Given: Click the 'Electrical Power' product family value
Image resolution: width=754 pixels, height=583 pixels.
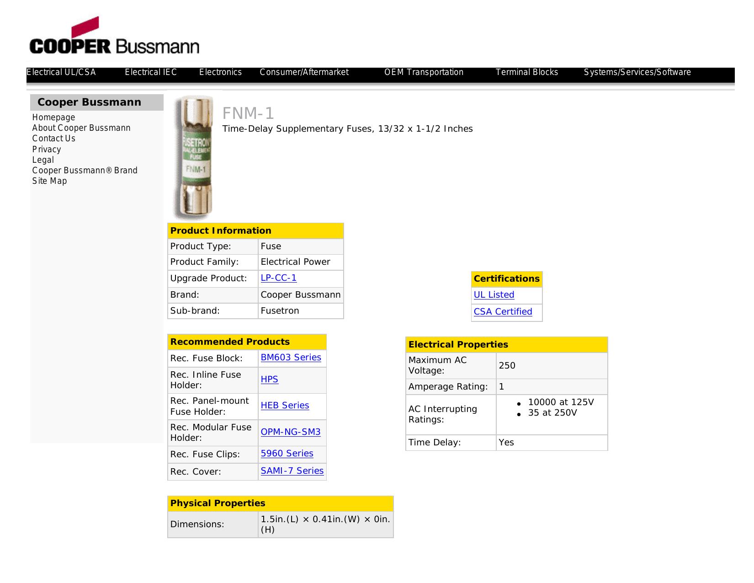Looking at the screenshot, I should [x=295, y=262].
